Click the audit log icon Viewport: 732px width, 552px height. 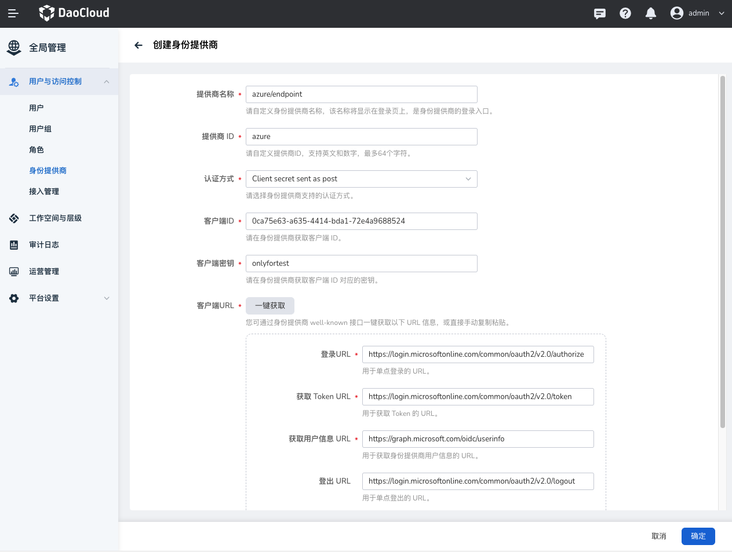(x=14, y=245)
